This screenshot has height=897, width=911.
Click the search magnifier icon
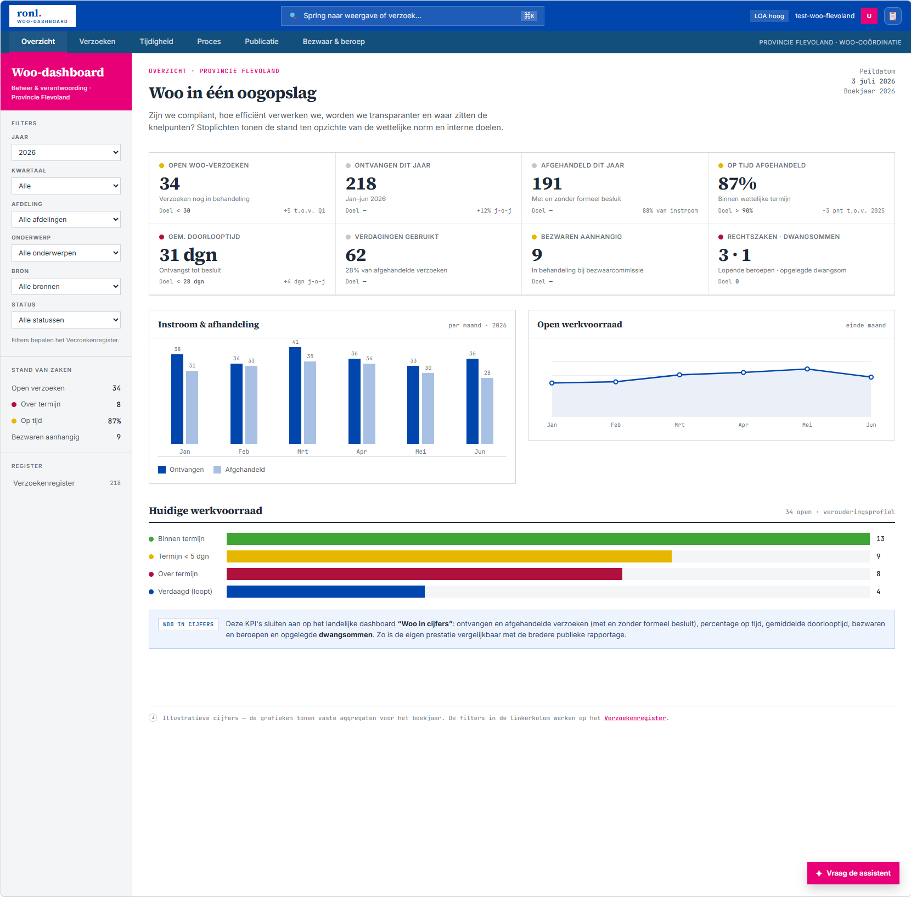point(293,16)
